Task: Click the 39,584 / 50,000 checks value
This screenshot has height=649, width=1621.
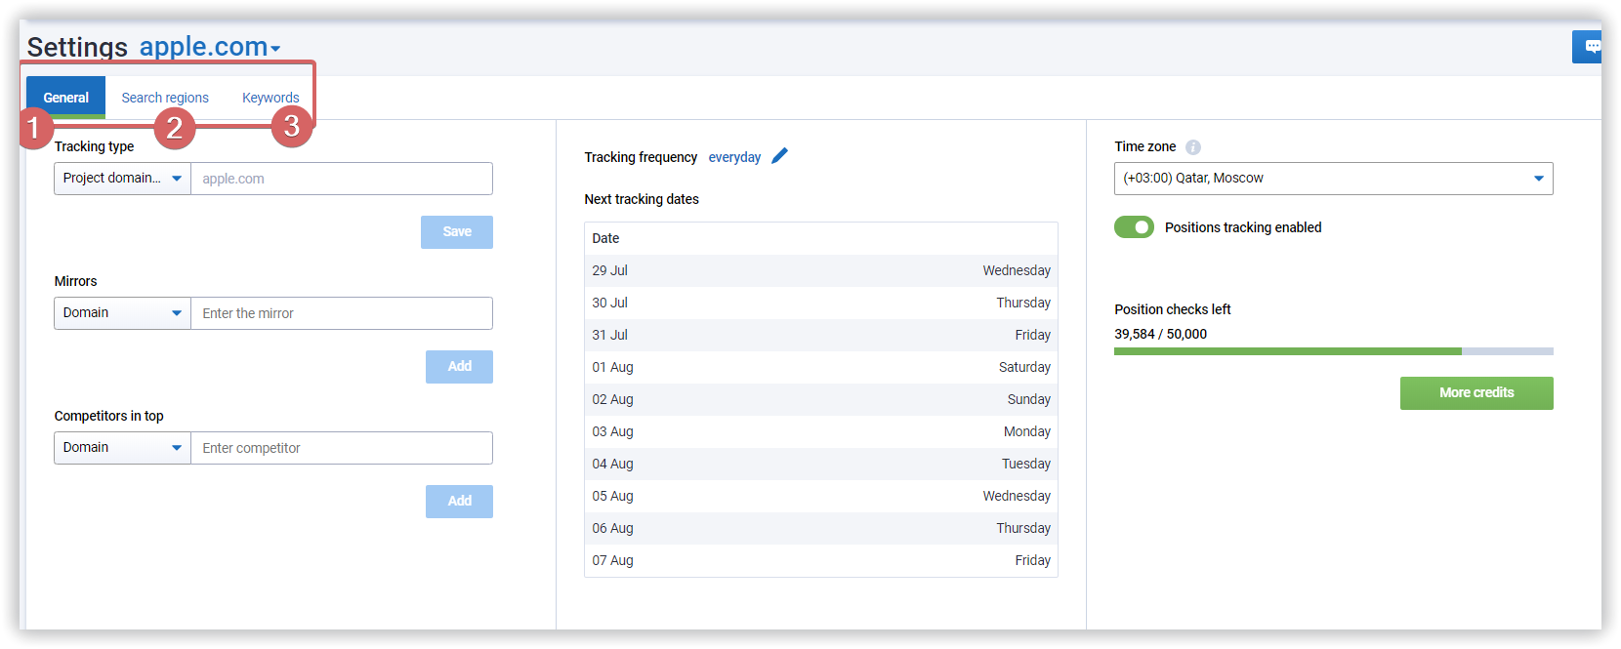Action: 1160,334
